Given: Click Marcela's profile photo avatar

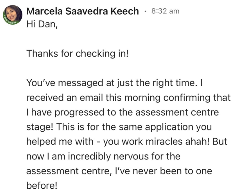Looking at the screenshot, I should [x=13, y=14].
